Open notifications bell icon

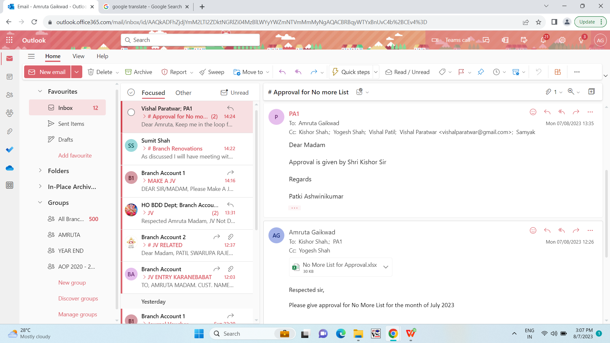(x=543, y=40)
